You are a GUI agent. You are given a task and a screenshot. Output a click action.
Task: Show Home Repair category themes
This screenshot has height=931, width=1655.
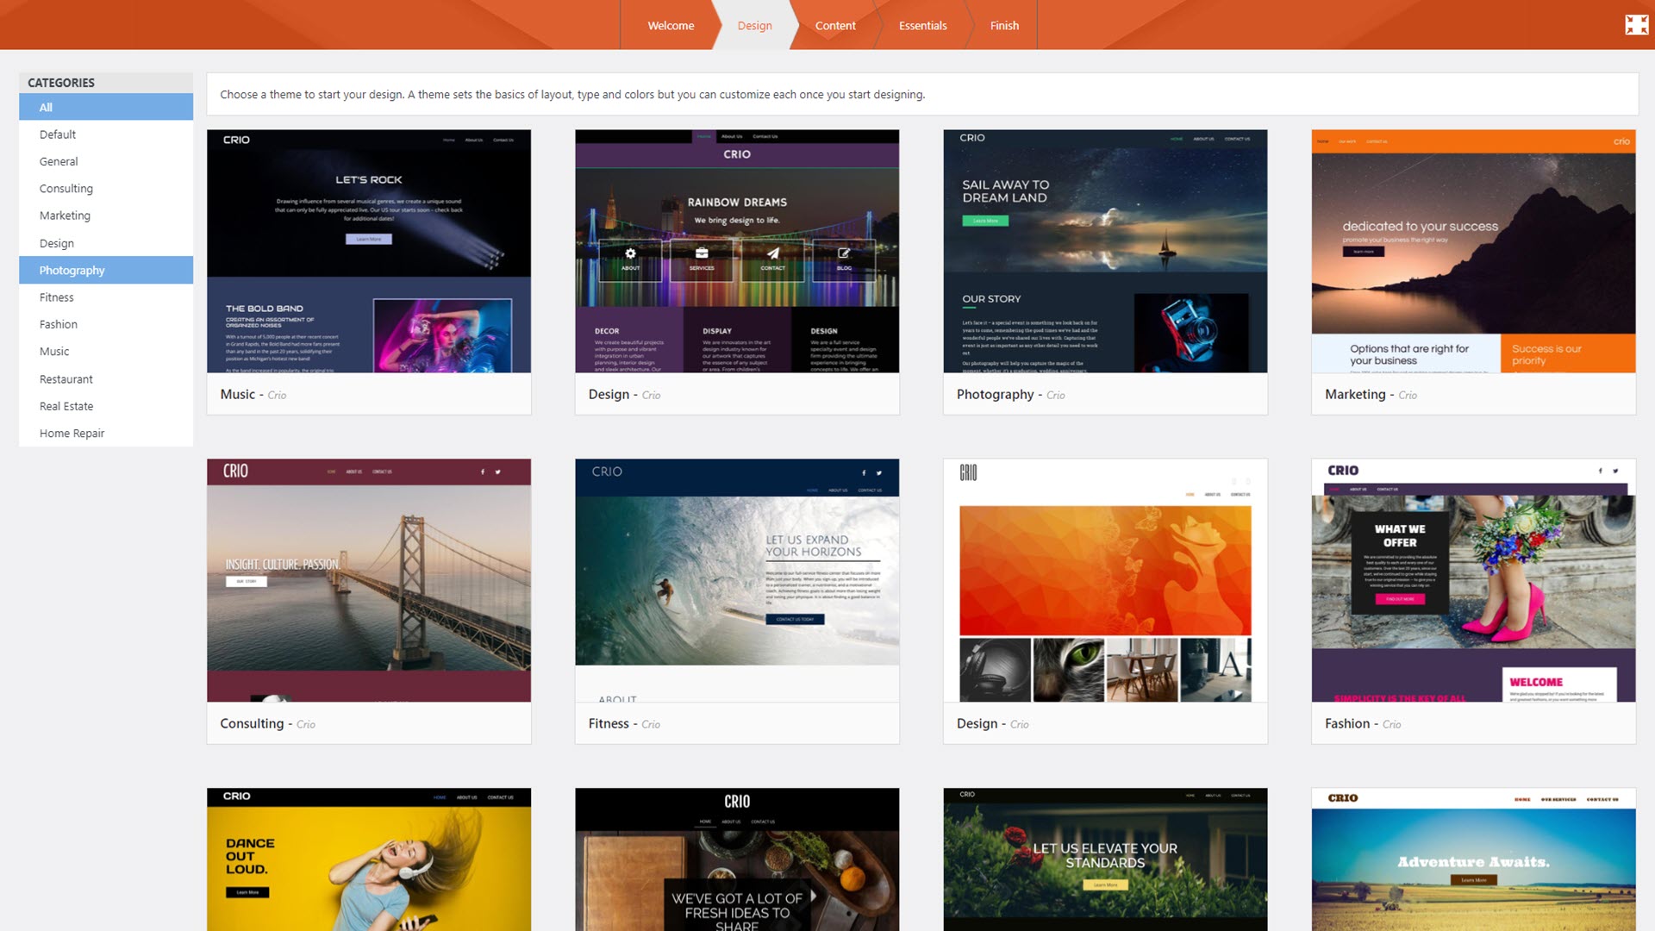(x=106, y=434)
